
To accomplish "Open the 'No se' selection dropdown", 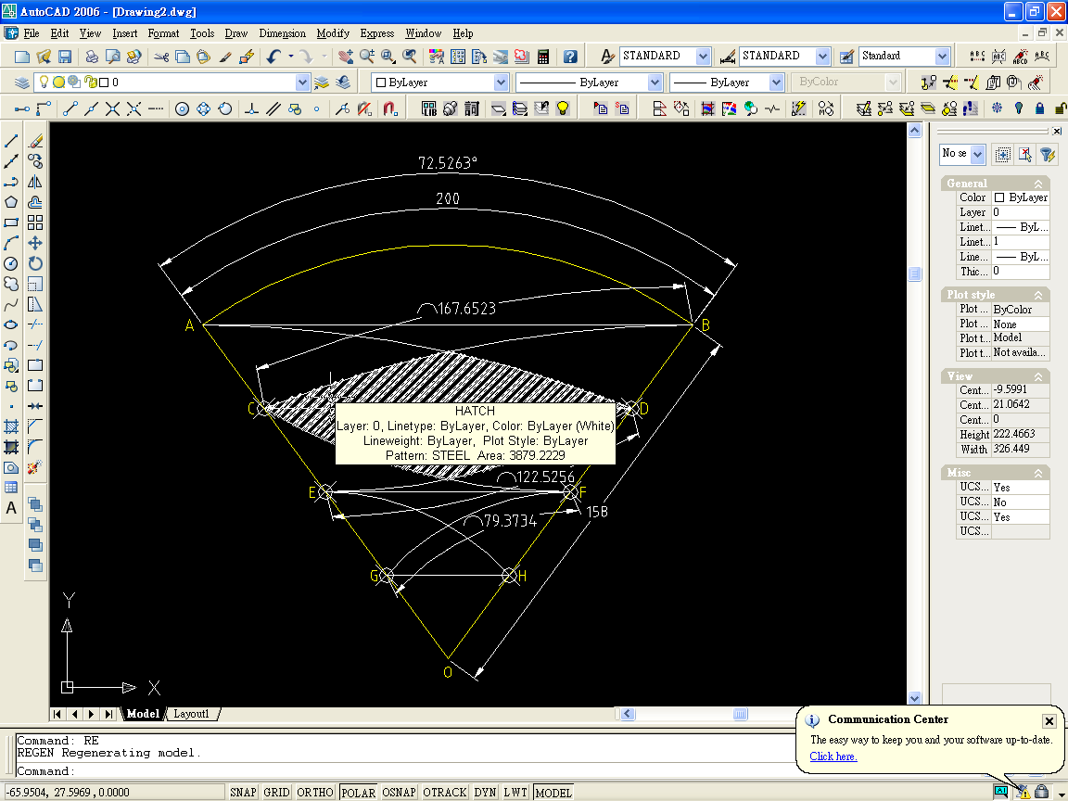I will point(977,154).
